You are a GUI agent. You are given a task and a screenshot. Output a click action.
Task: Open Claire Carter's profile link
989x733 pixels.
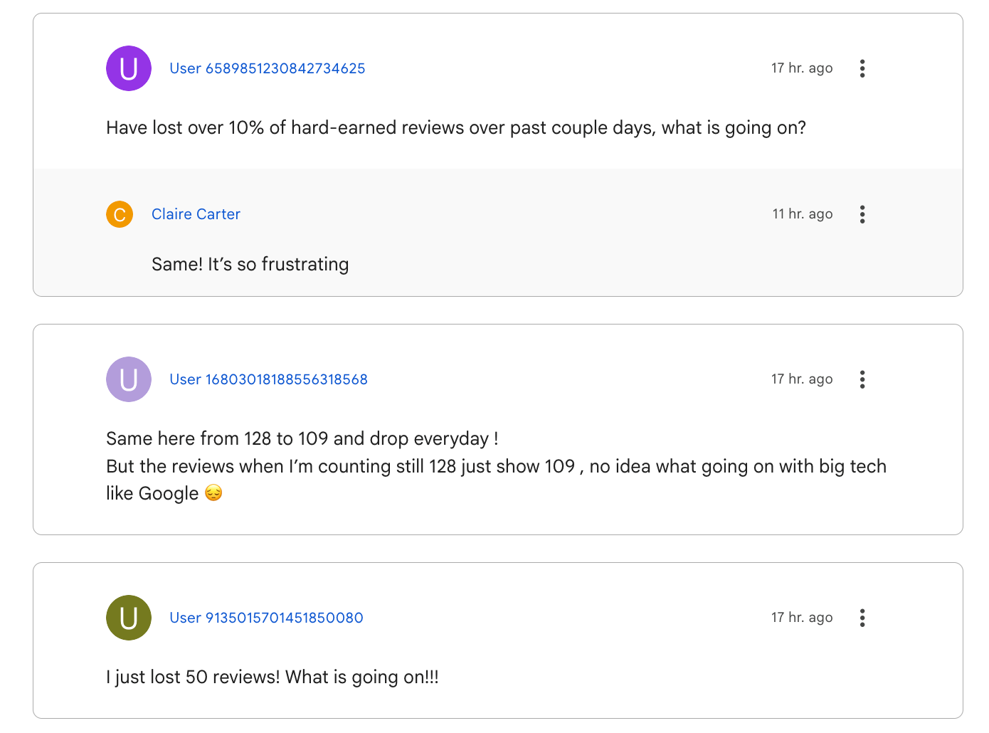(196, 214)
